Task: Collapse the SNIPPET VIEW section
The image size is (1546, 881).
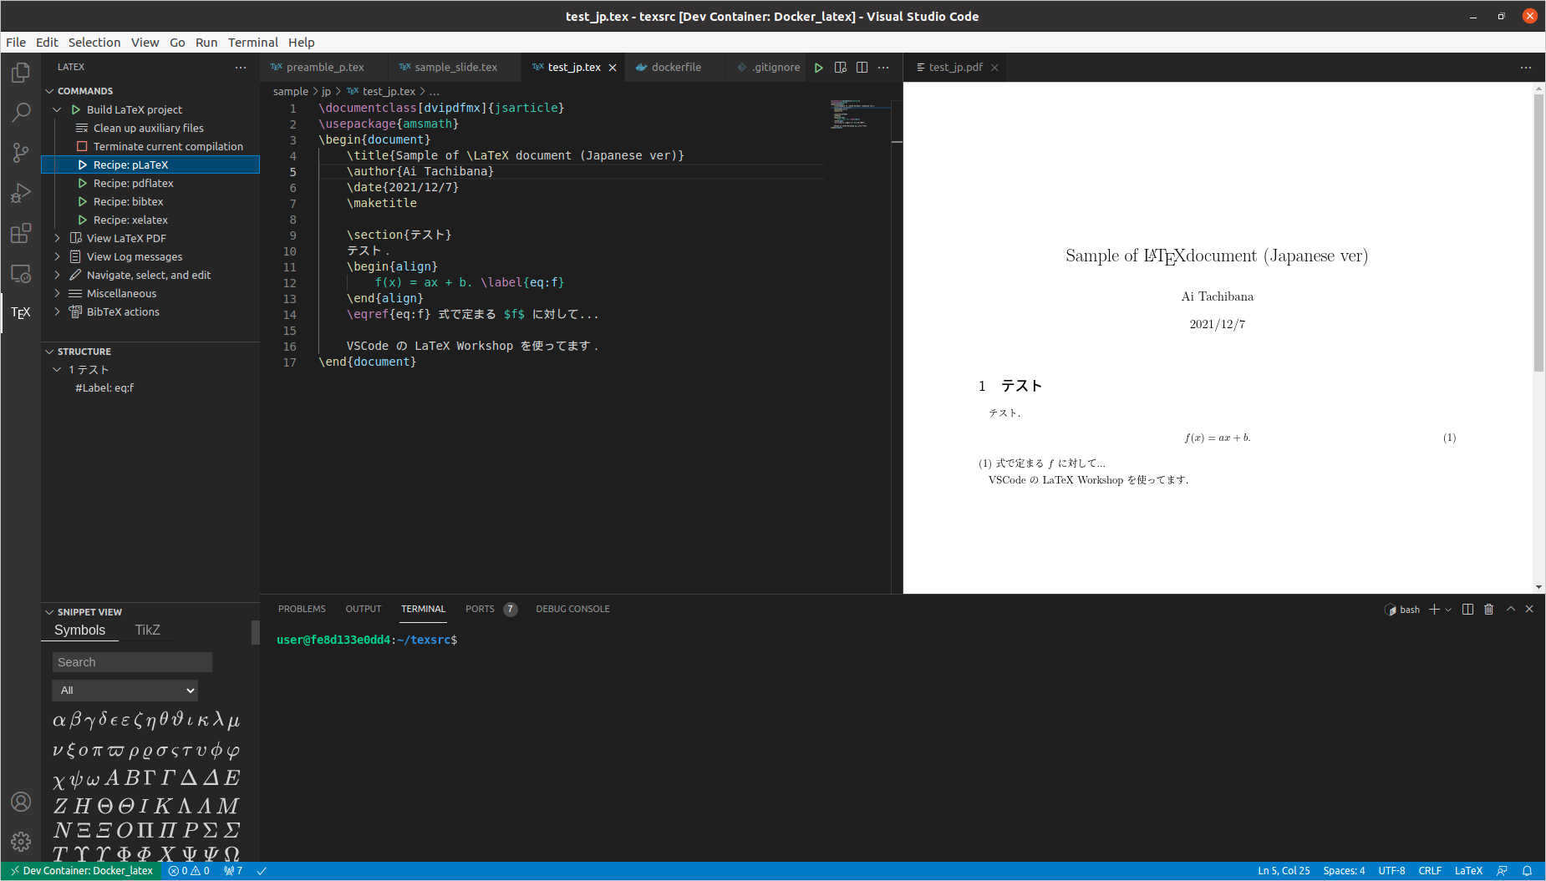Action: 49,612
